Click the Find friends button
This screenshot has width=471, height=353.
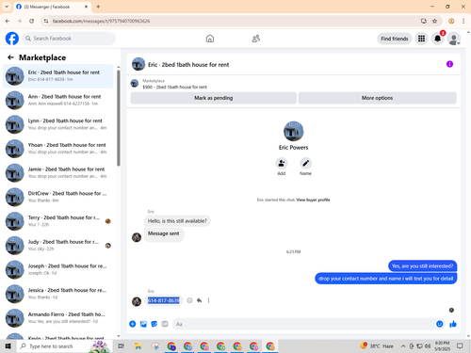point(395,39)
